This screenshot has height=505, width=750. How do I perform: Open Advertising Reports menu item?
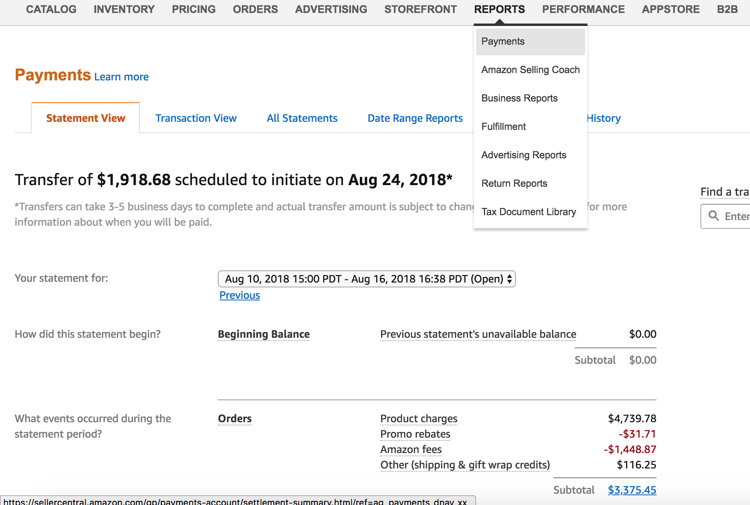tap(530, 155)
